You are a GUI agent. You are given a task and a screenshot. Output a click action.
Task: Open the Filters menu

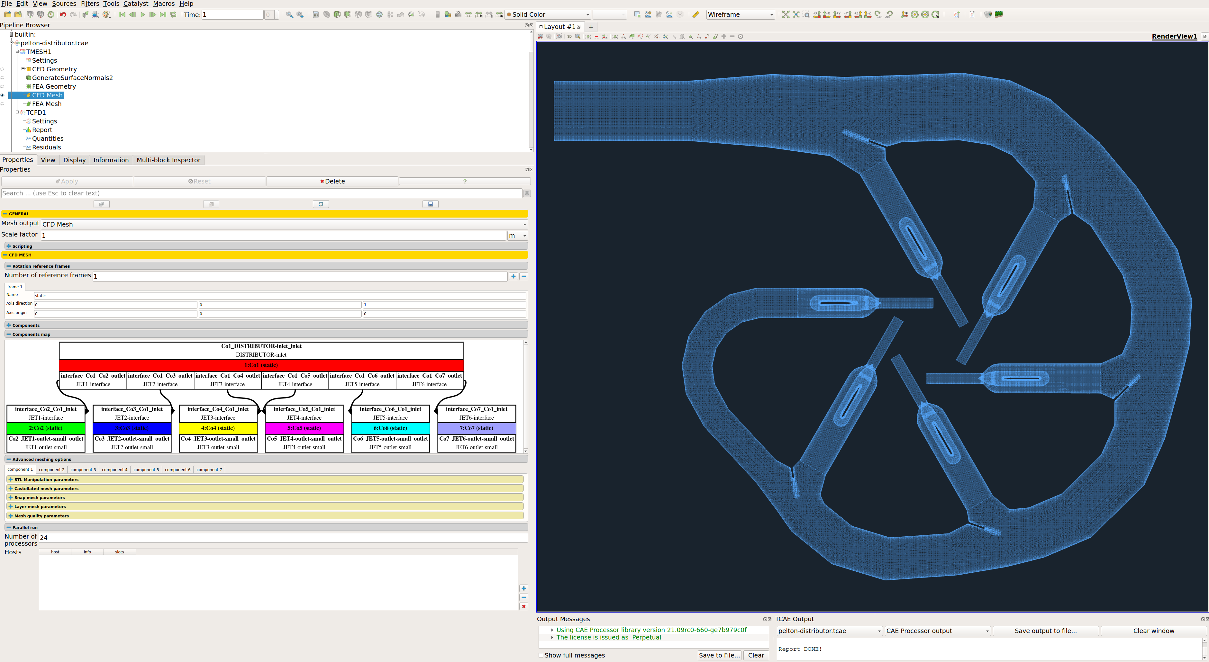pos(90,4)
